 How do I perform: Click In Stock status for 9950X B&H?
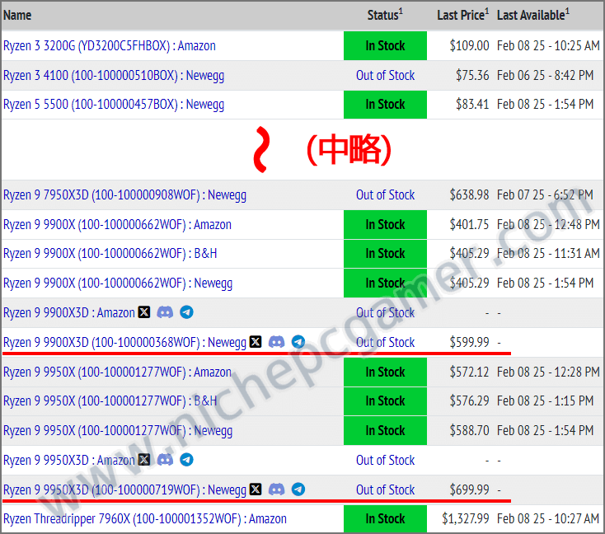pos(385,400)
